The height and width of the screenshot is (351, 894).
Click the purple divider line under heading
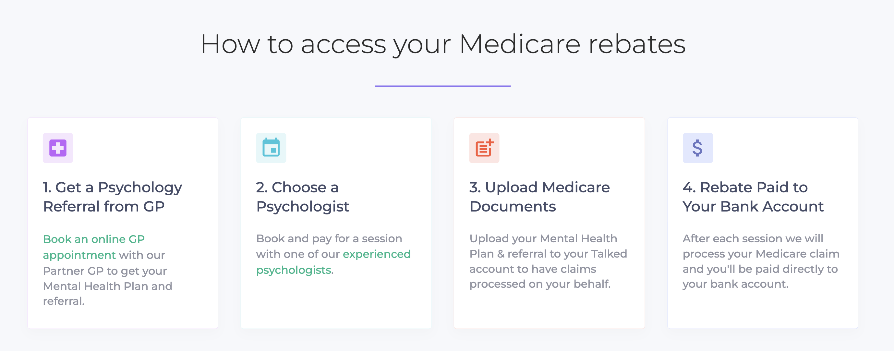(x=442, y=86)
